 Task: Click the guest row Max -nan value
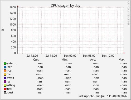click(124, 93)
